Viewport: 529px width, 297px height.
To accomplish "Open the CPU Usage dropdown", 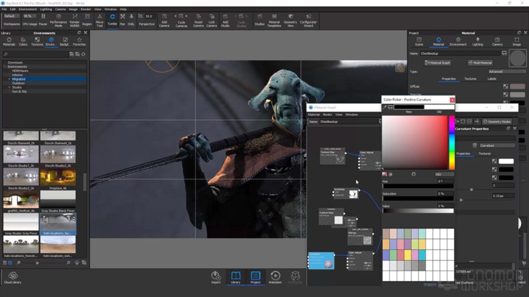I will [30, 16].
